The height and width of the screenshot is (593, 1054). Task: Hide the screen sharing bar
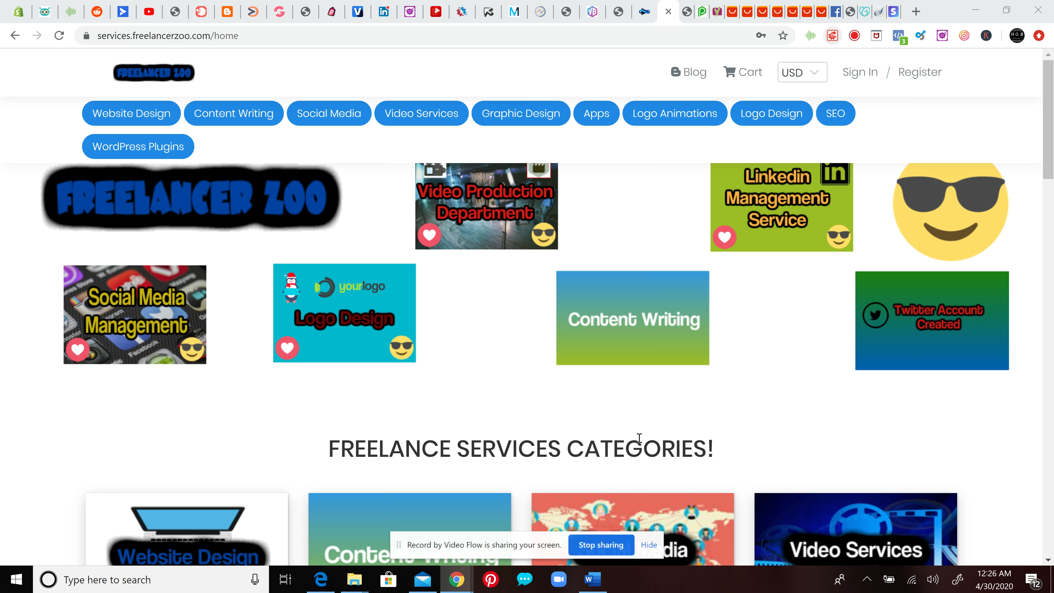coord(649,545)
